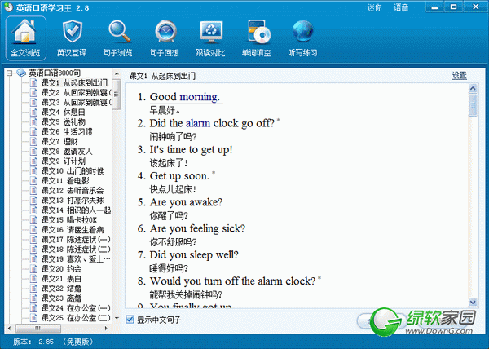489x349 pixels.
Task: Click sentence 4 Get up soon
Action: click(x=179, y=176)
